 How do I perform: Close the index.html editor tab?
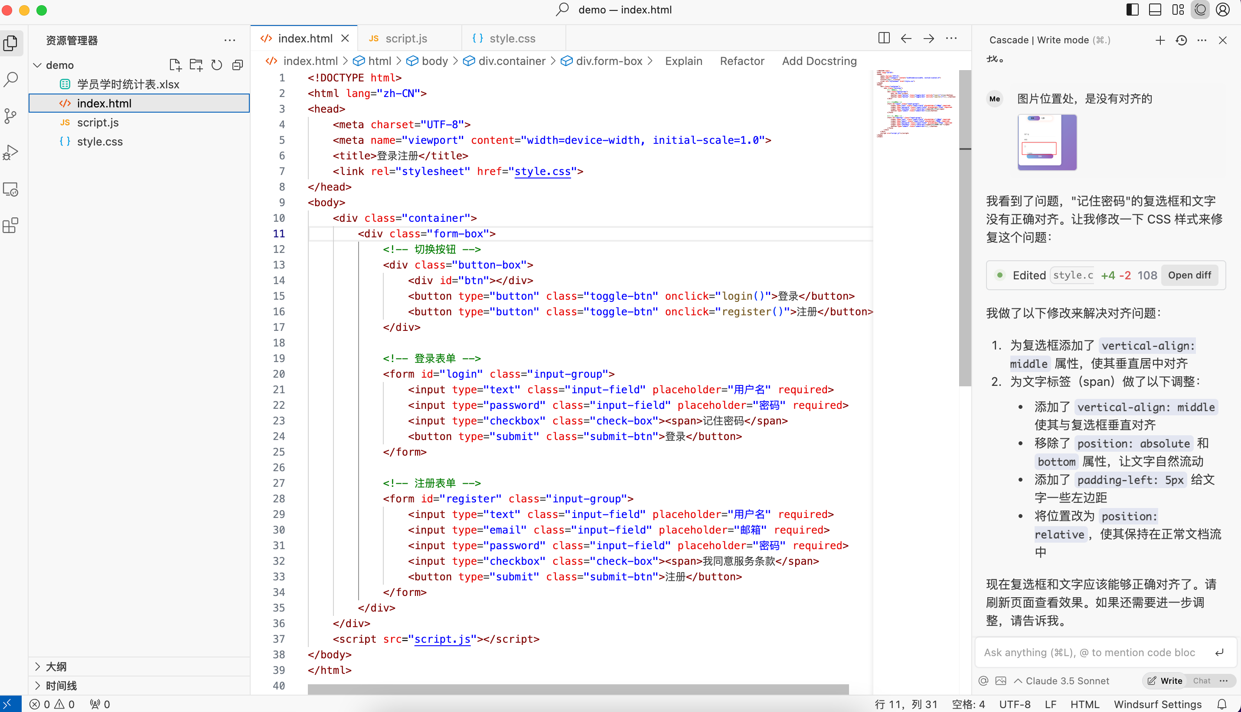345,38
